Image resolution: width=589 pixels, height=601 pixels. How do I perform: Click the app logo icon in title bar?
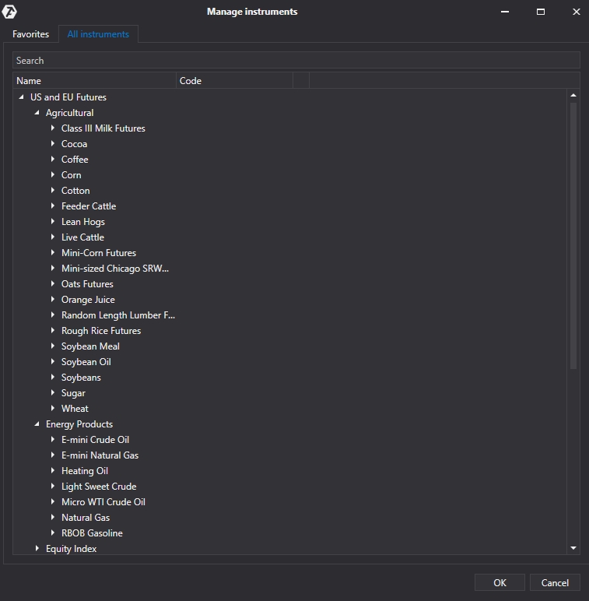coord(10,12)
